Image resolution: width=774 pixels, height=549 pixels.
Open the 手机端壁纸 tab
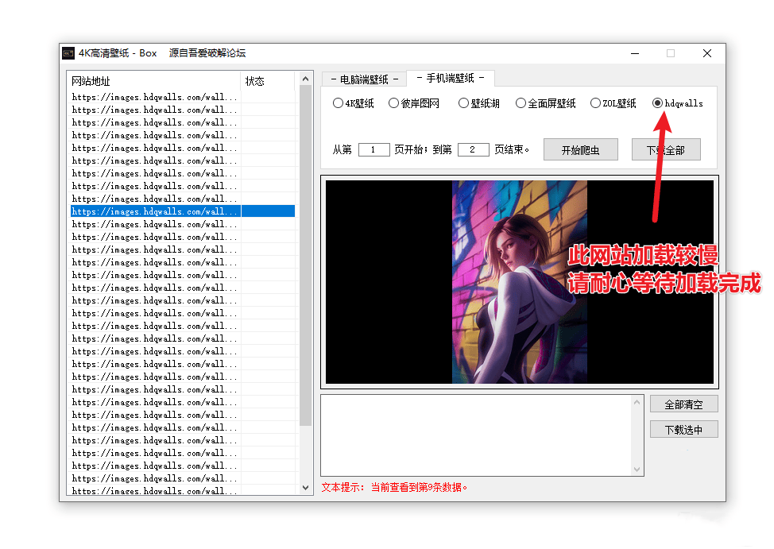point(451,78)
